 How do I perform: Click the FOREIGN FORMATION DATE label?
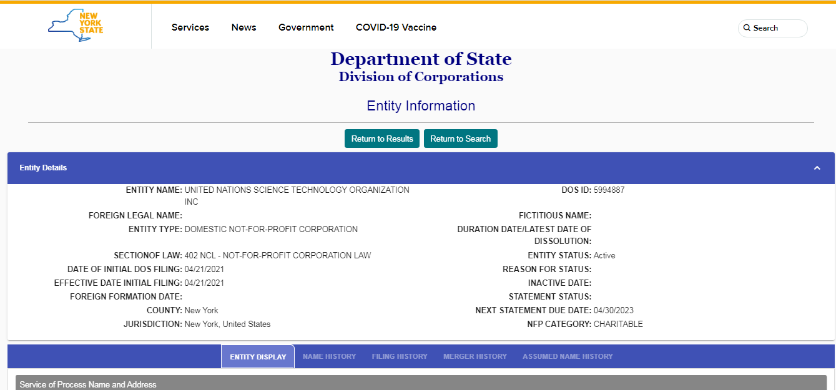tap(126, 296)
